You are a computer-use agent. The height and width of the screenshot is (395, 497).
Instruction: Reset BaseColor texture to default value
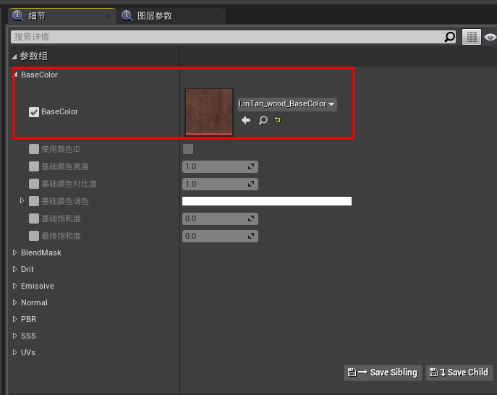click(x=277, y=120)
